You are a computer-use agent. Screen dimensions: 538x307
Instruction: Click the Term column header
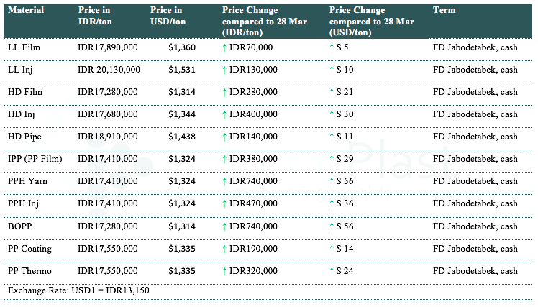(x=443, y=11)
